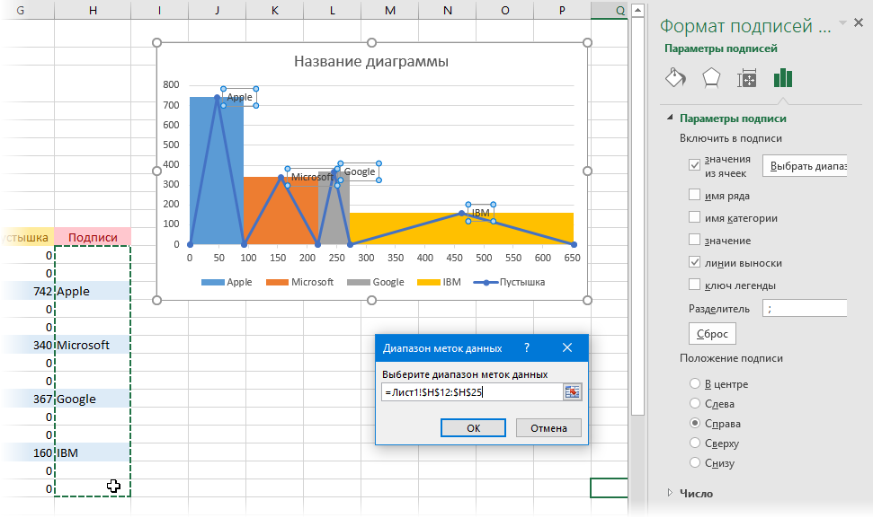This screenshot has width=873, height=518.
Task: Click range collapse icon in dialog field
Action: (572, 392)
